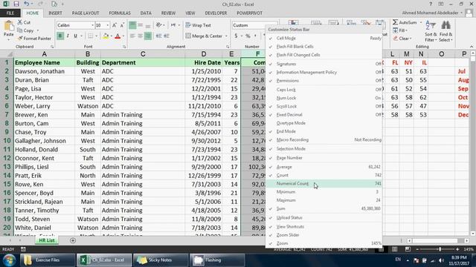Click the Save icon in quick access toolbar
The image size is (476, 267).
pos(16,4)
